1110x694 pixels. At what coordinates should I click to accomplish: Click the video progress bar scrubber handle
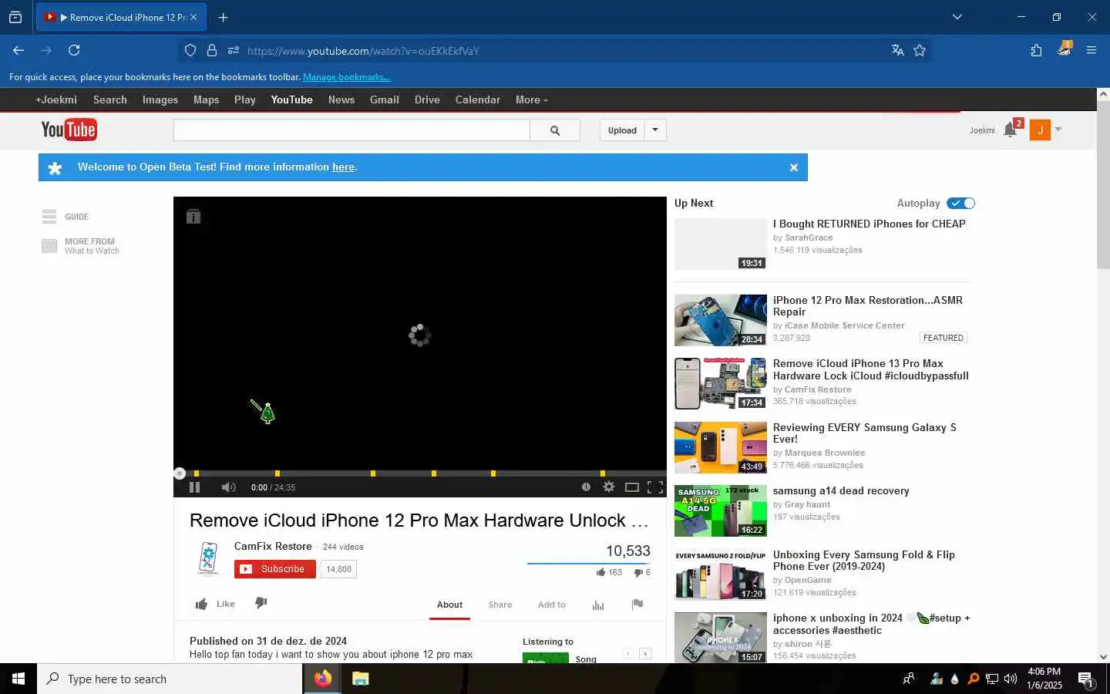[x=180, y=473]
